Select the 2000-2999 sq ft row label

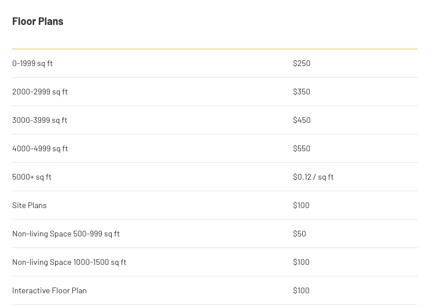pos(40,92)
